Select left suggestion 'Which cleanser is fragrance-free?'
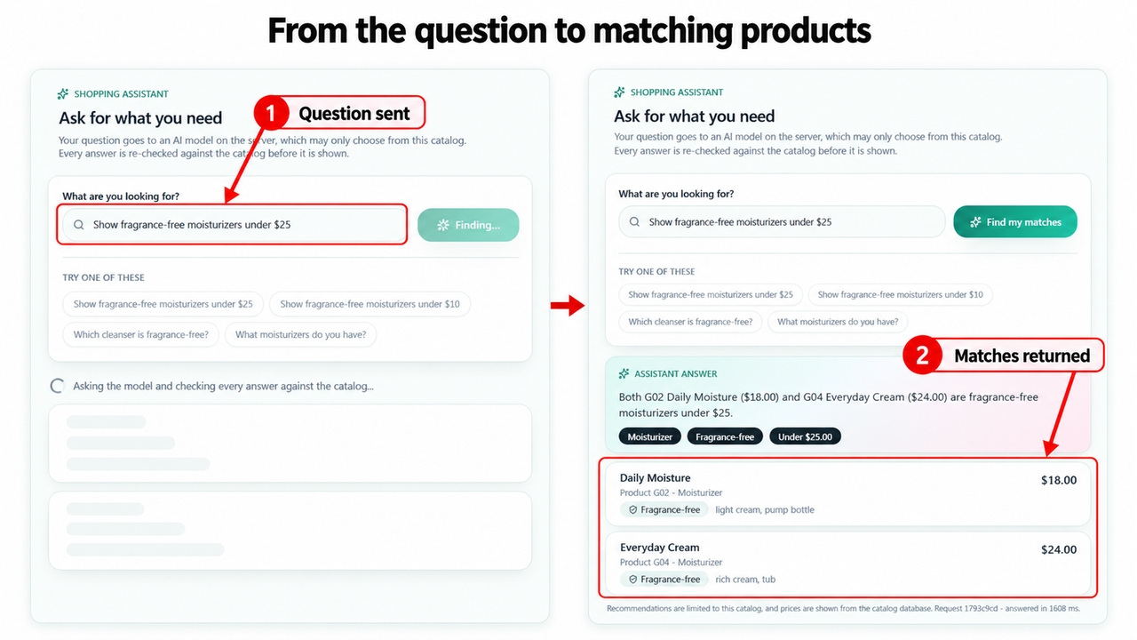This screenshot has height=640, width=1137. pyautogui.click(x=141, y=335)
